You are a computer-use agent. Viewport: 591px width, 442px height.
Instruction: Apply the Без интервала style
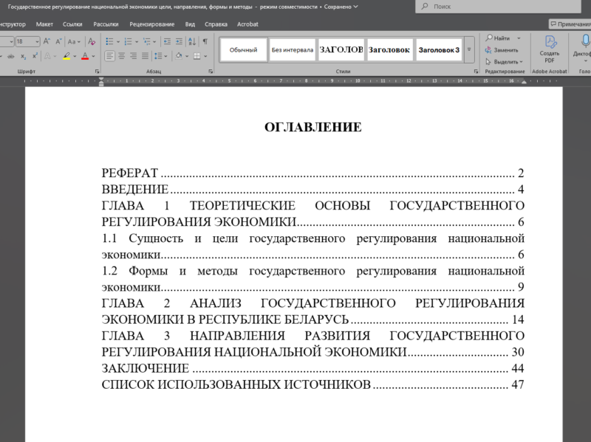(x=292, y=49)
